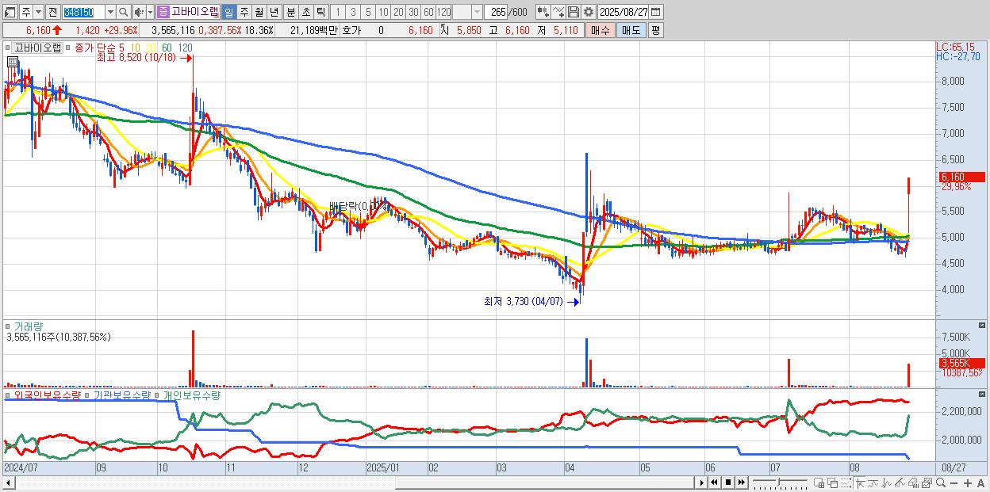The width and height of the screenshot is (990, 492).
Task: Click the playback speed slider handle
Action: (778, 482)
